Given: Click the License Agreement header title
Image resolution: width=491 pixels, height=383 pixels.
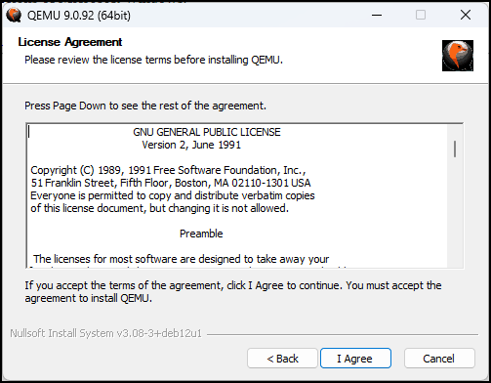Looking at the screenshot, I should pos(70,42).
